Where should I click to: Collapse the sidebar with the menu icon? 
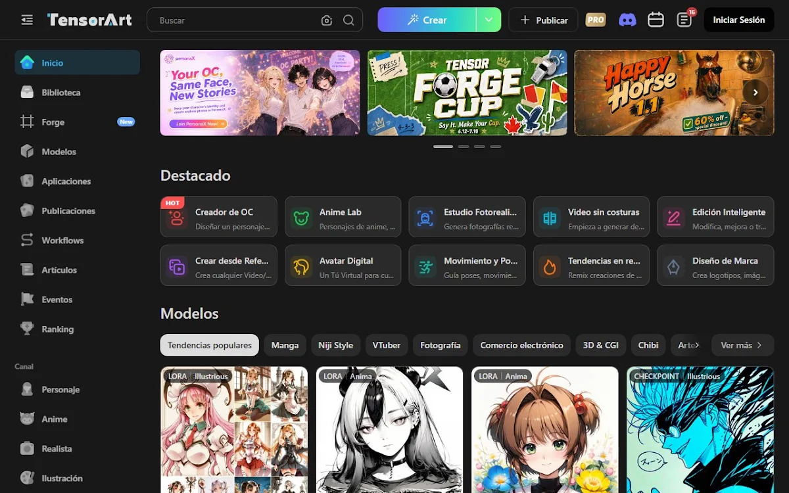(27, 20)
